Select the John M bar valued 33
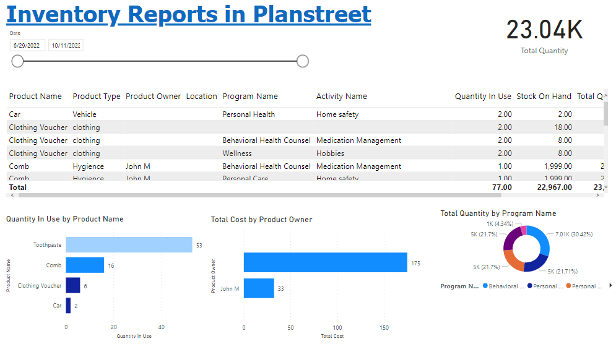The height and width of the screenshot is (344, 616). [x=259, y=288]
